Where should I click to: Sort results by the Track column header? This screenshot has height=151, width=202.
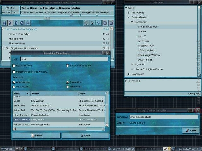[x=92, y=94]
